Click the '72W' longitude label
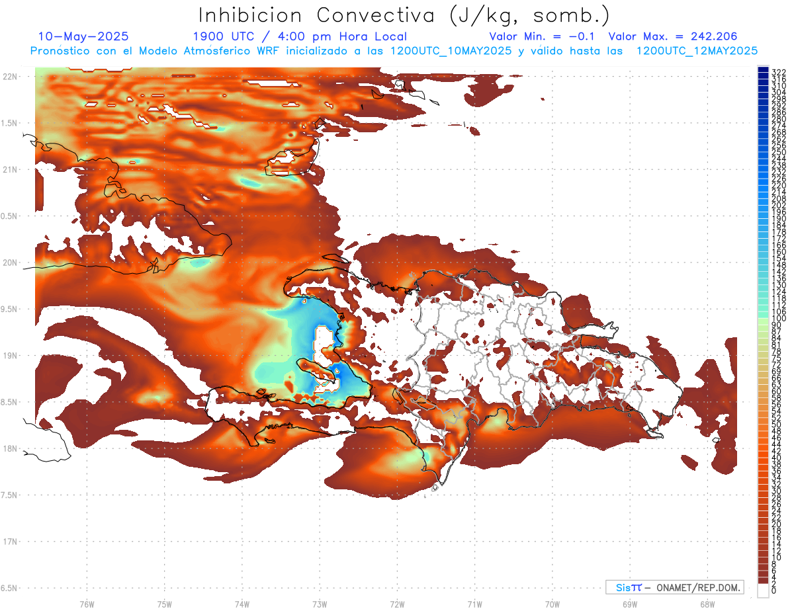The image size is (794, 613). click(397, 604)
